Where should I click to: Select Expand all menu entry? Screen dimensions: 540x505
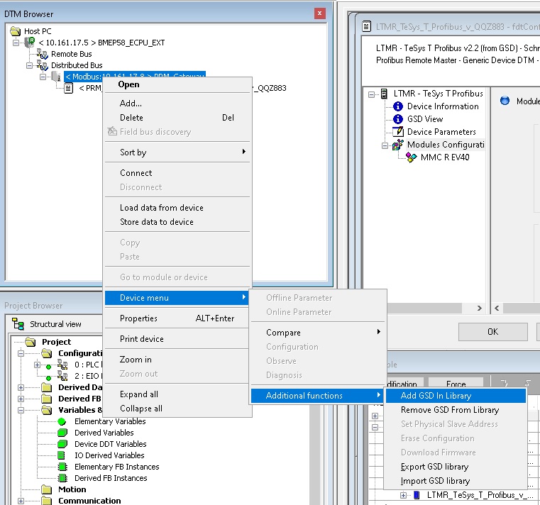pos(177,394)
